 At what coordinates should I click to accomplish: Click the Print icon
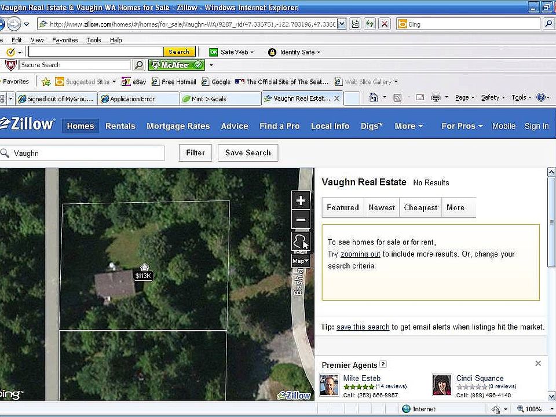point(436,97)
